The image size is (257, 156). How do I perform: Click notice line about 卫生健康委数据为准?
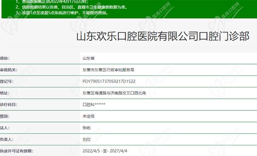(x=71, y=7)
